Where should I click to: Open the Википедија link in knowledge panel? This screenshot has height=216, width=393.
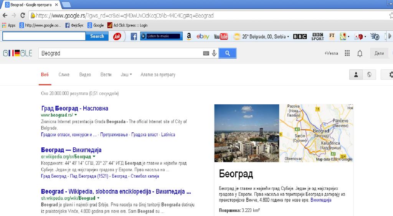[x=321, y=200]
